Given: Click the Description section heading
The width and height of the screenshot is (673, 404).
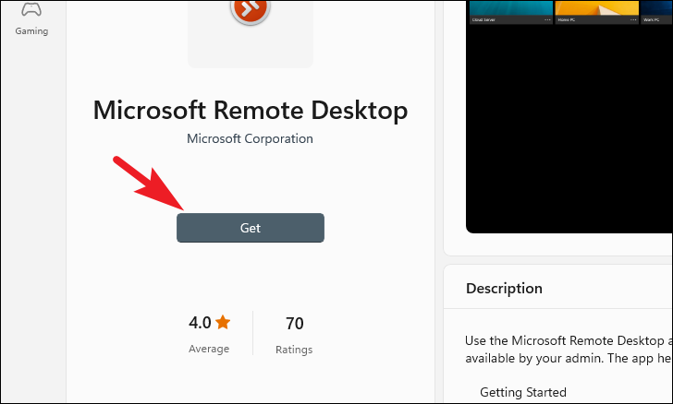Looking at the screenshot, I should [504, 289].
